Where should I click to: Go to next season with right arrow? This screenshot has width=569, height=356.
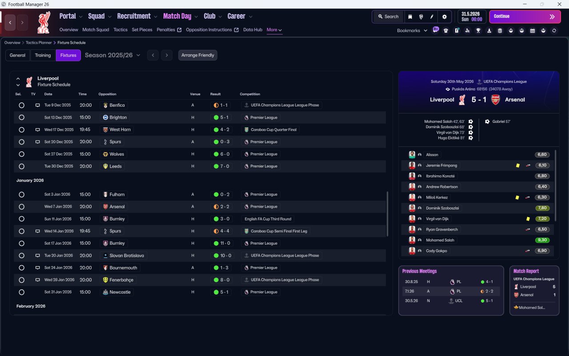click(x=167, y=55)
